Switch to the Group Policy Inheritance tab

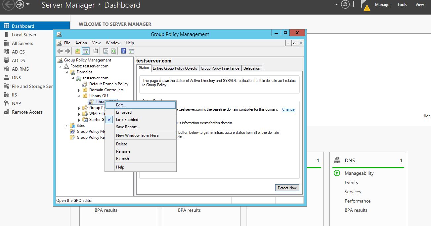tap(220, 68)
